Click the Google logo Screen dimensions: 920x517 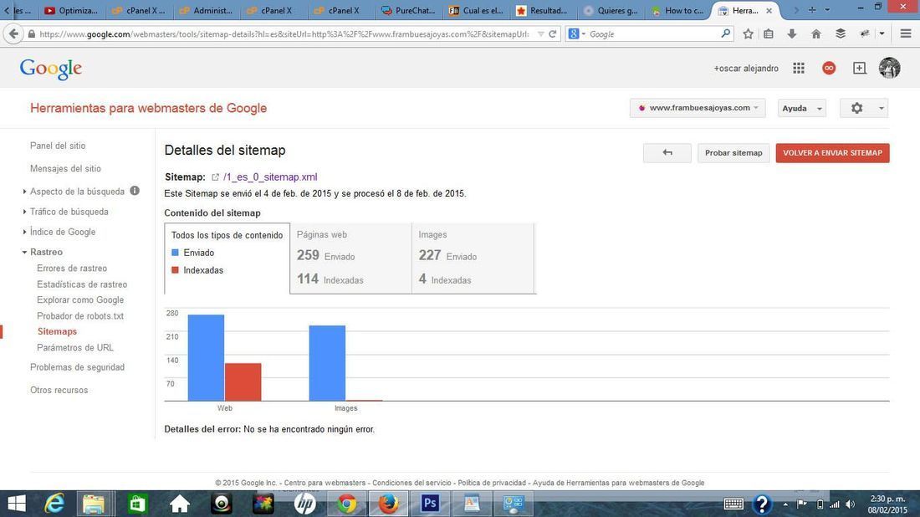point(51,69)
